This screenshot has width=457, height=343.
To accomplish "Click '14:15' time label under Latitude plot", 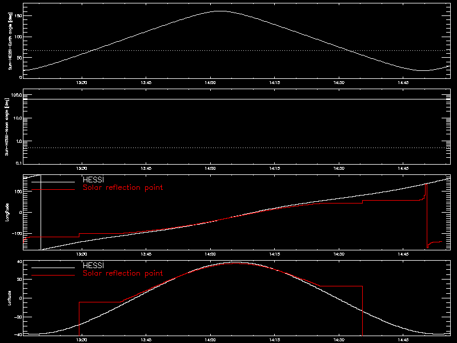I will [x=275, y=340].
